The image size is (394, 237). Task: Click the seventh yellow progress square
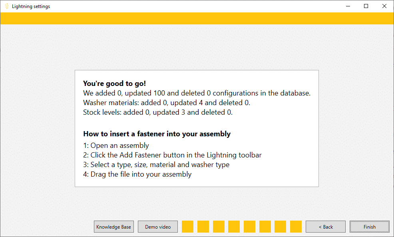tap(280, 227)
